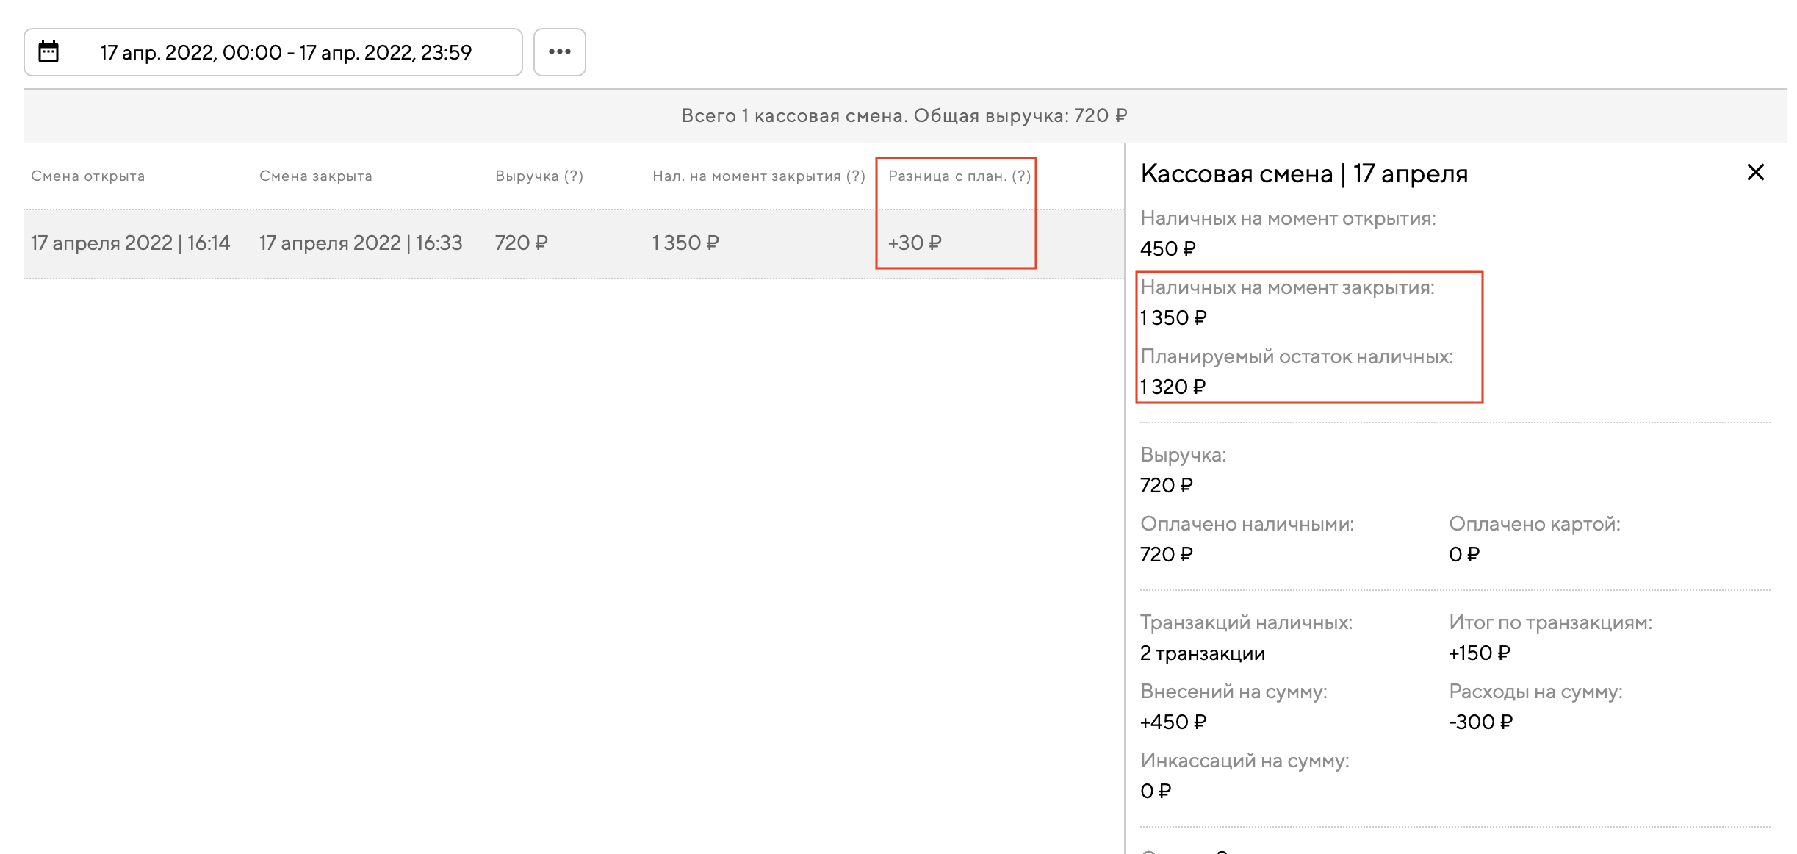This screenshot has width=1797, height=854.
Task: Click the summary bar with total revenue
Action: click(904, 116)
